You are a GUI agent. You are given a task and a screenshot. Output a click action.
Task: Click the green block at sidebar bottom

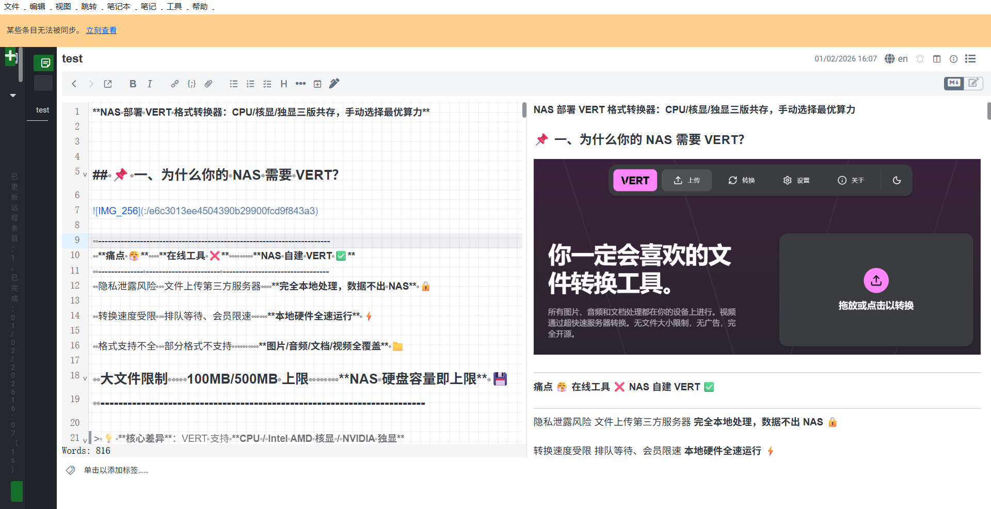pos(17,491)
